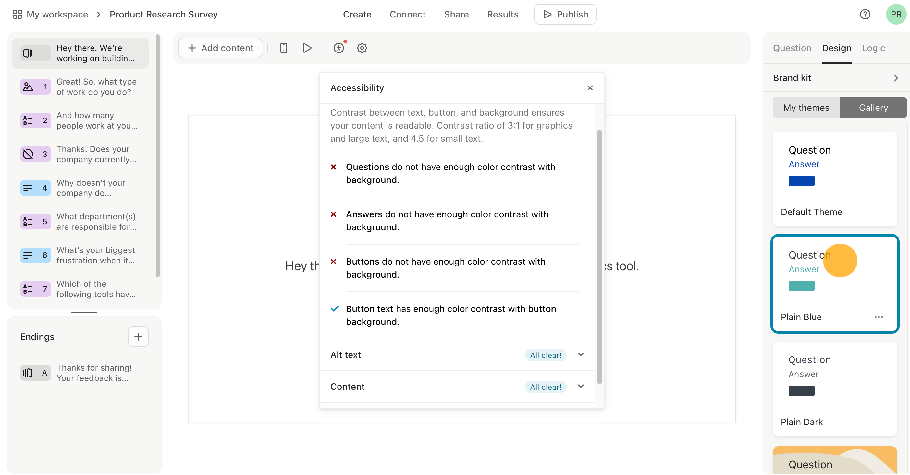Open the Share tab

[456, 14]
